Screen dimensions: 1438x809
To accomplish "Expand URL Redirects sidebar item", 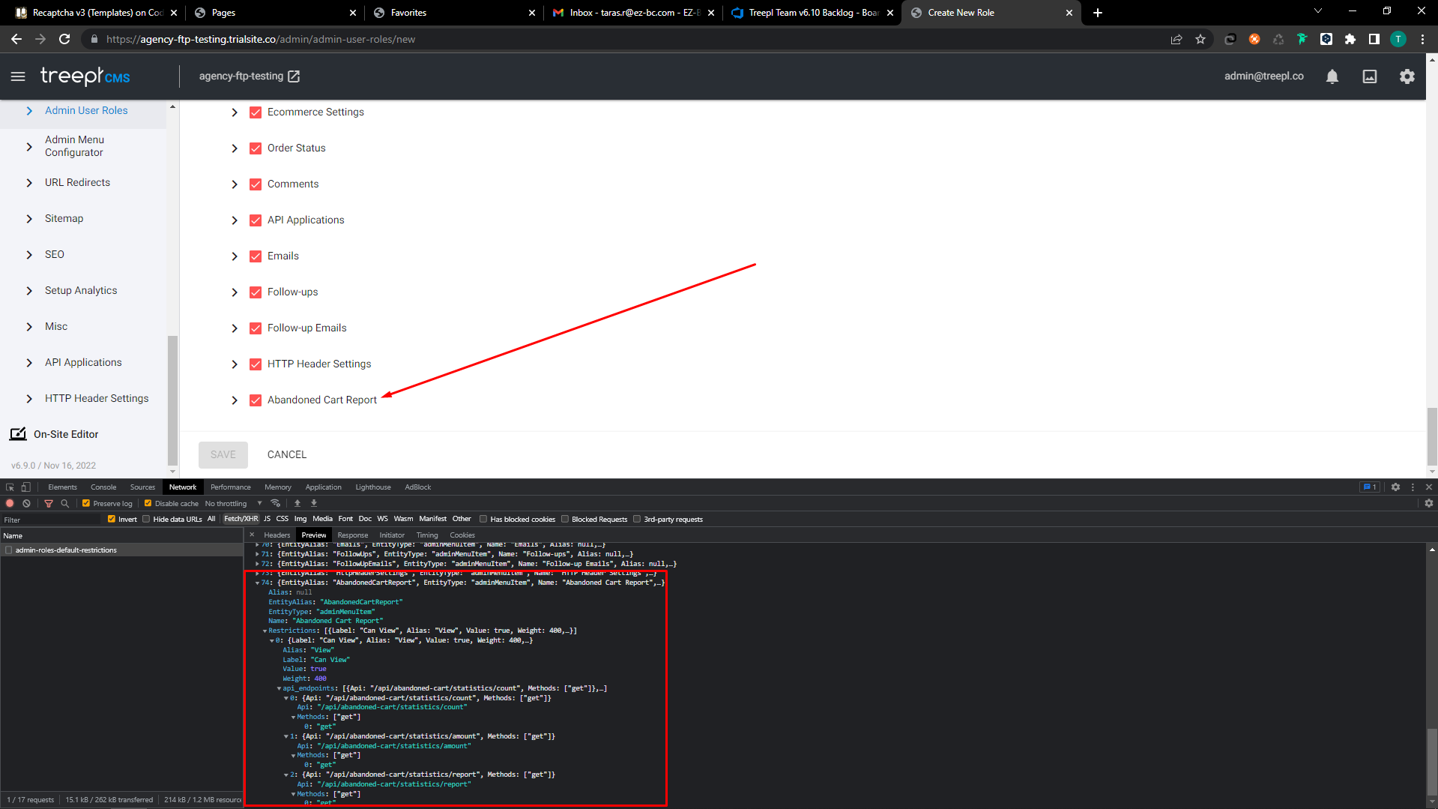I will coord(29,183).
